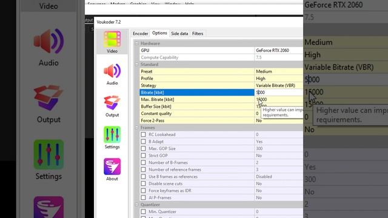The width and height of the screenshot is (388, 218).
Task: Select the Force 2-Pass row label
Action: pyautogui.click(x=152, y=121)
